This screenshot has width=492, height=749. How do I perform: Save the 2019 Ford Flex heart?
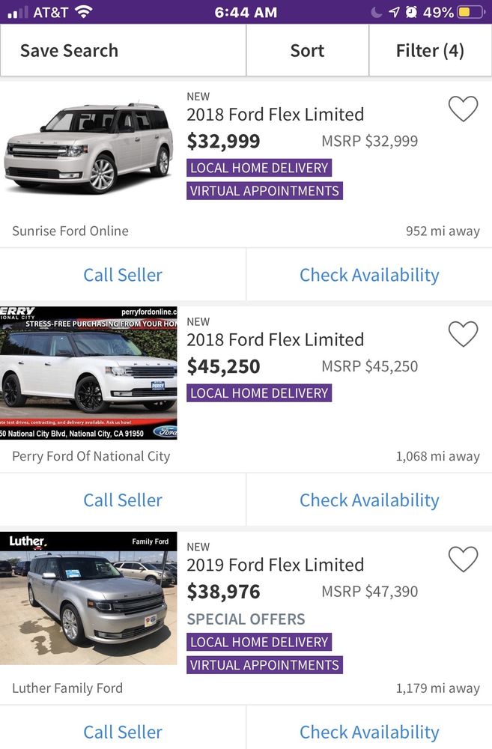click(463, 560)
